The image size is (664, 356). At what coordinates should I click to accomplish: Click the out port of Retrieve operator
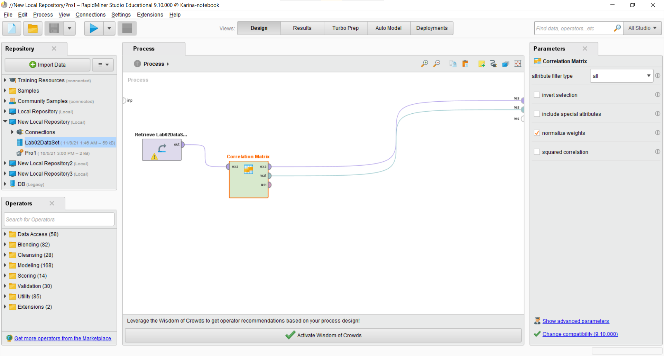point(183,144)
